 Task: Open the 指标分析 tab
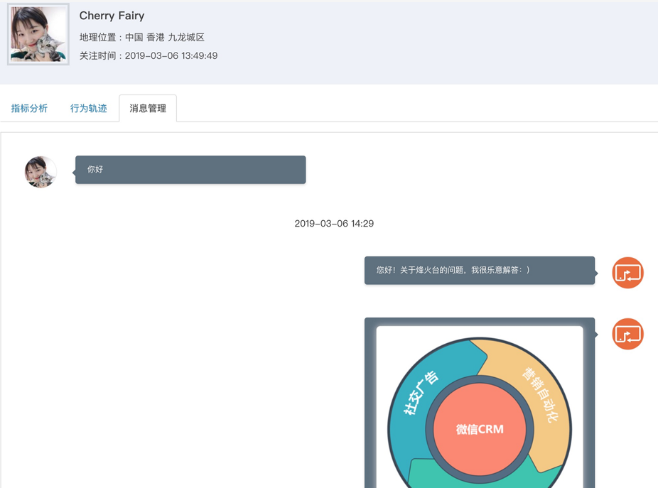coord(29,108)
